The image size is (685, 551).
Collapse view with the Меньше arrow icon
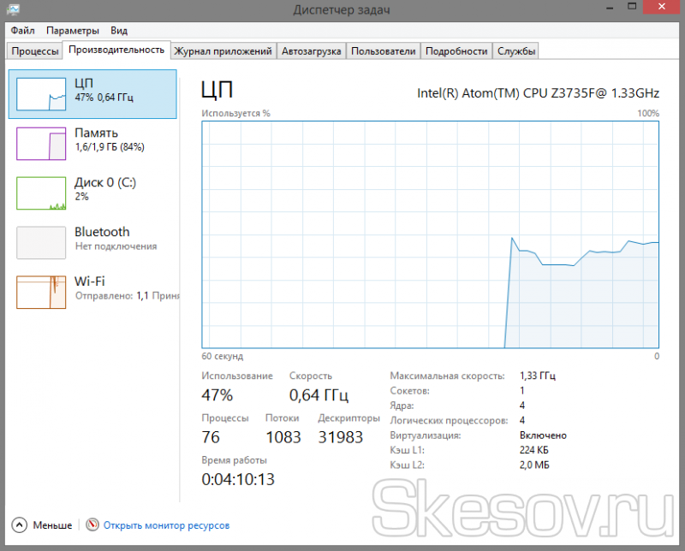(20, 525)
